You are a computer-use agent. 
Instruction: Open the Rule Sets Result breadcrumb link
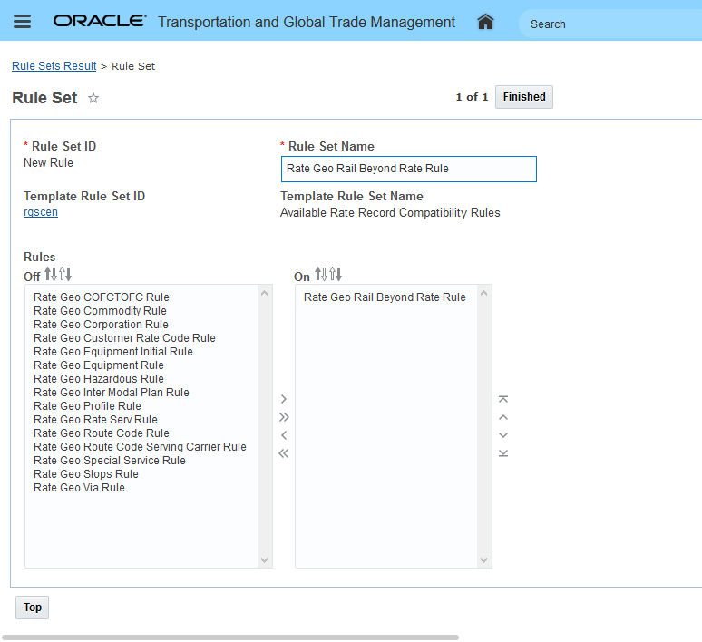(54, 66)
